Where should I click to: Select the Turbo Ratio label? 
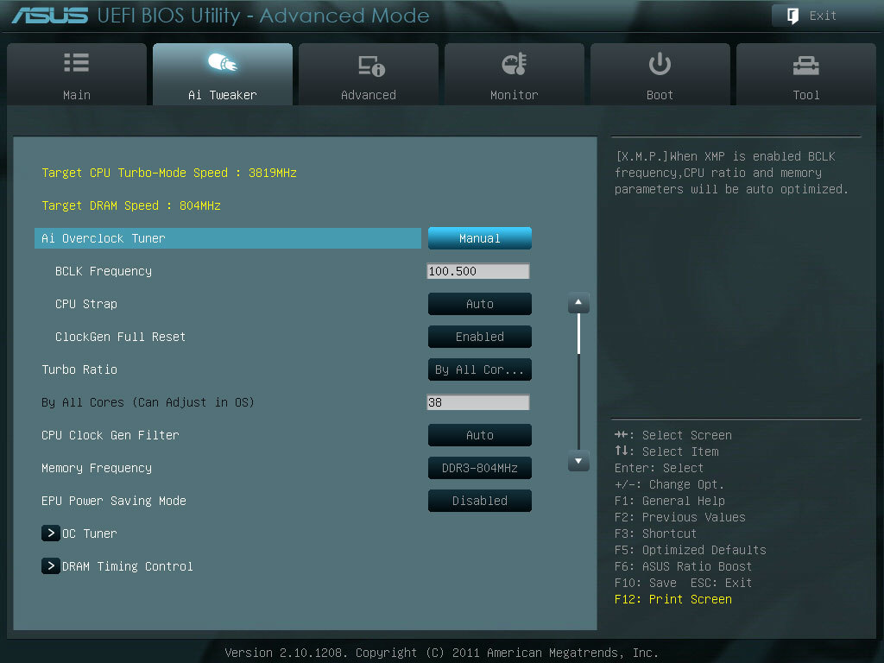click(79, 369)
